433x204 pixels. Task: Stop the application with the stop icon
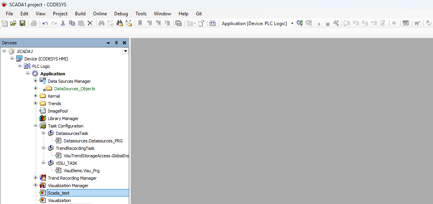click(328, 24)
